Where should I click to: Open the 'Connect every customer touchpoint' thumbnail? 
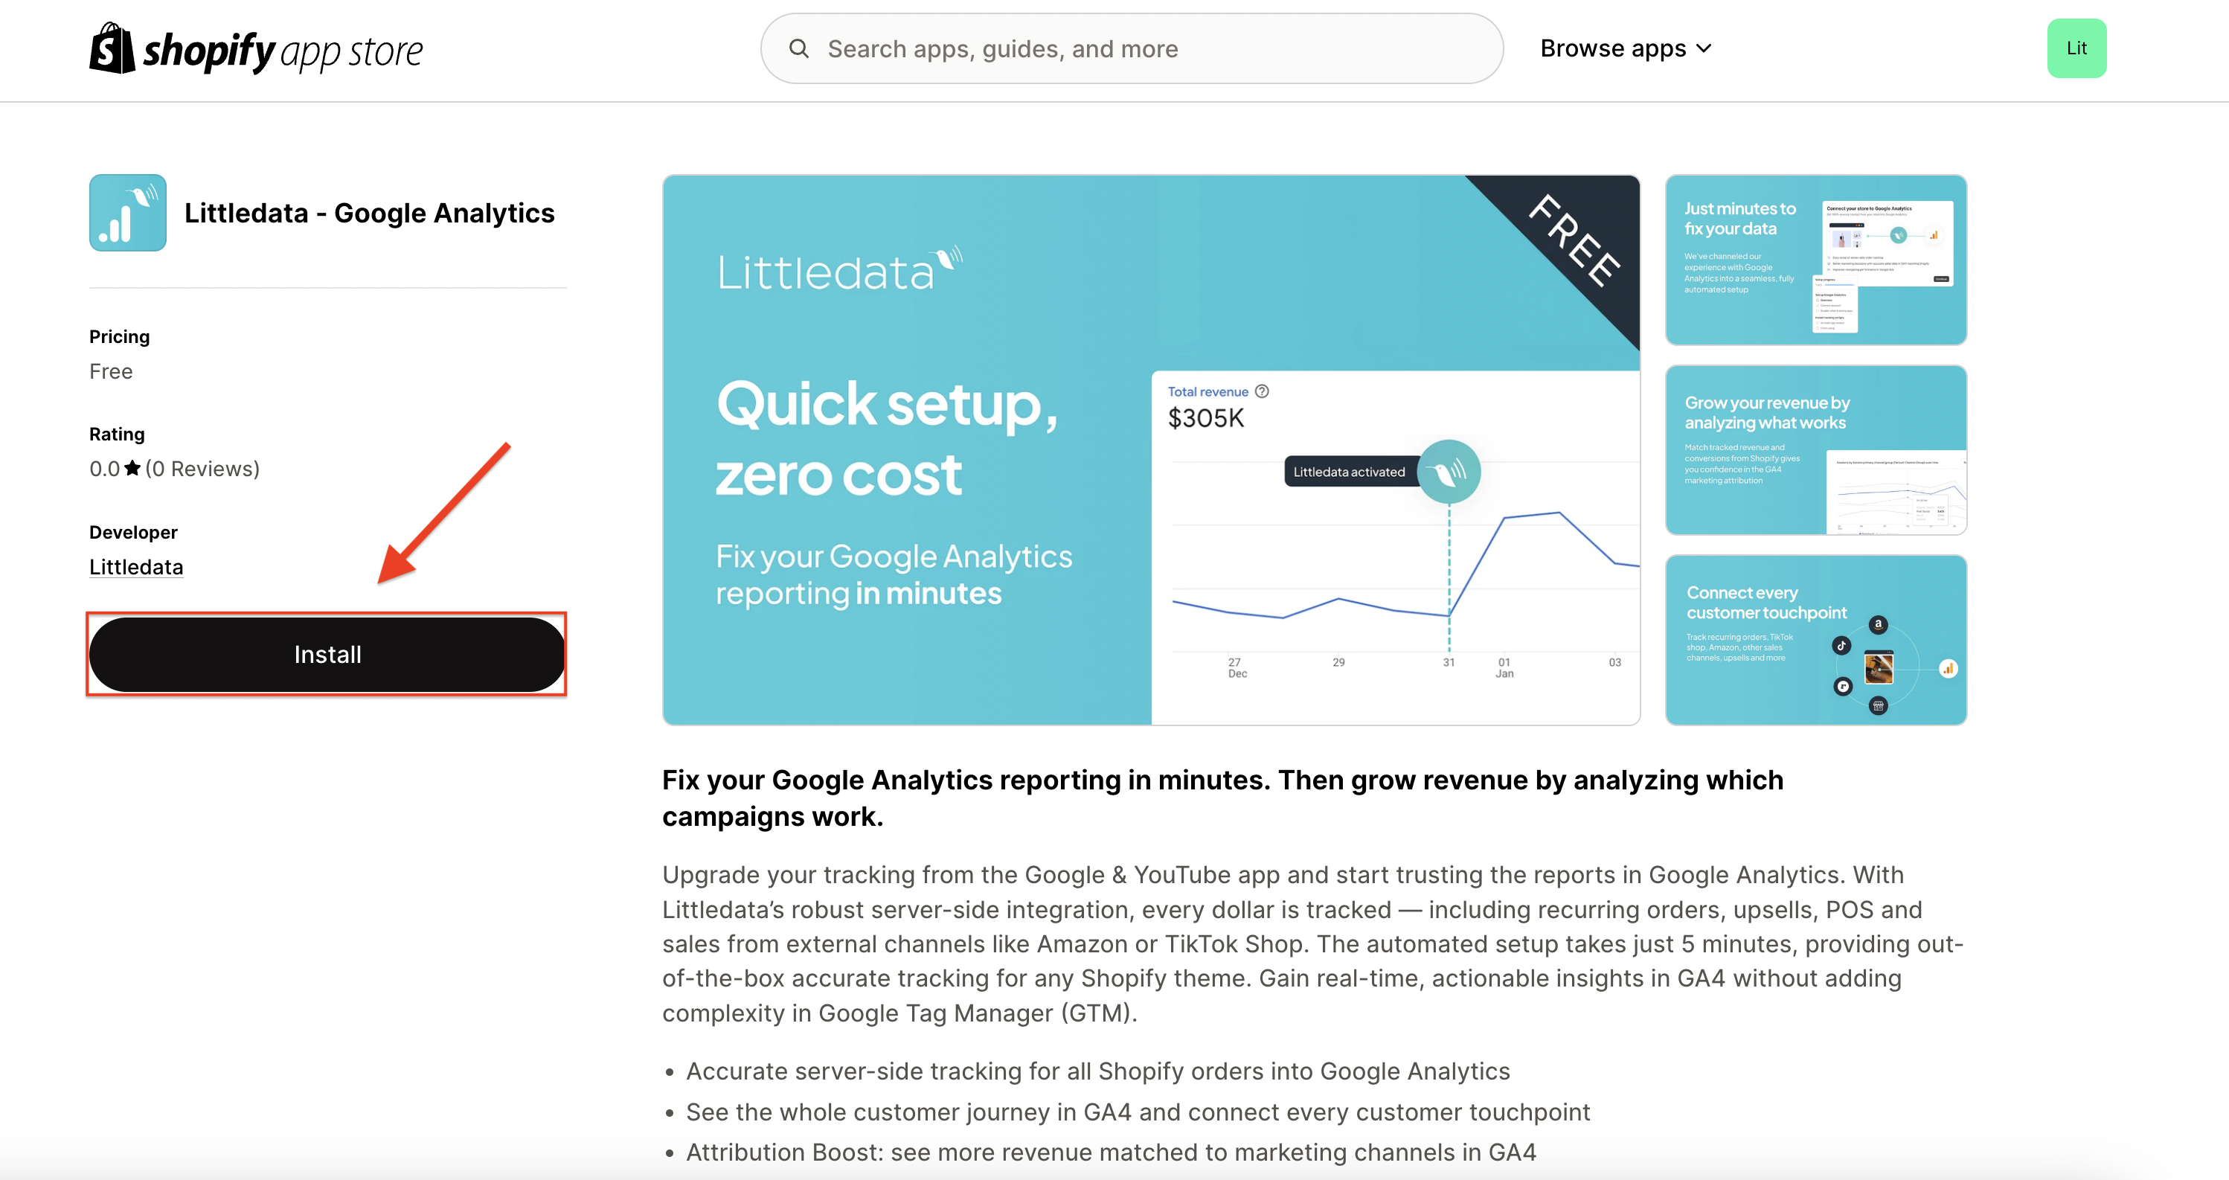pos(1816,640)
